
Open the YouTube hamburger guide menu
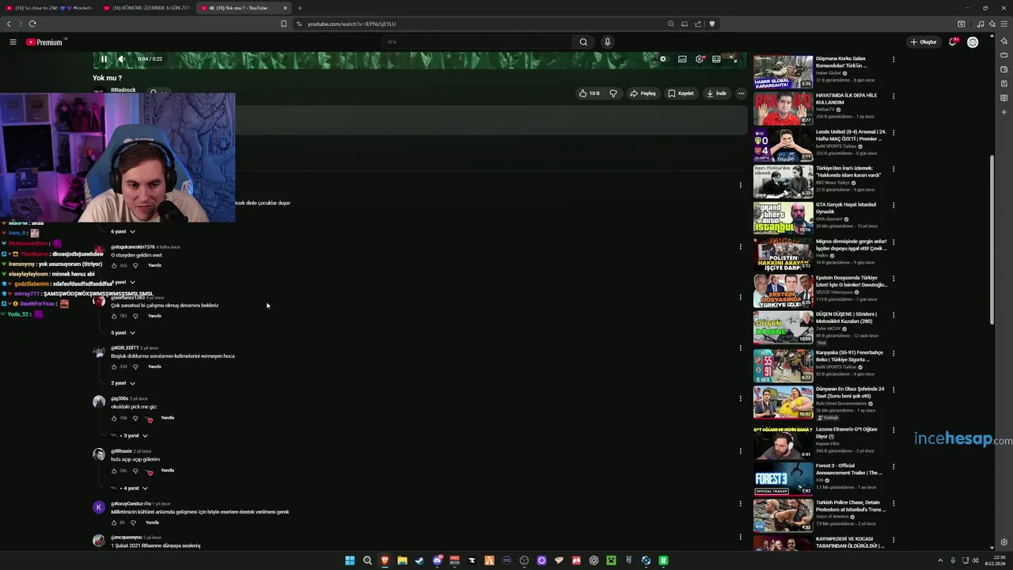pos(13,42)
